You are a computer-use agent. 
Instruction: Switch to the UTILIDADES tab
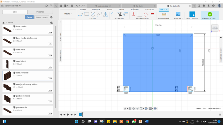point(150,10)
